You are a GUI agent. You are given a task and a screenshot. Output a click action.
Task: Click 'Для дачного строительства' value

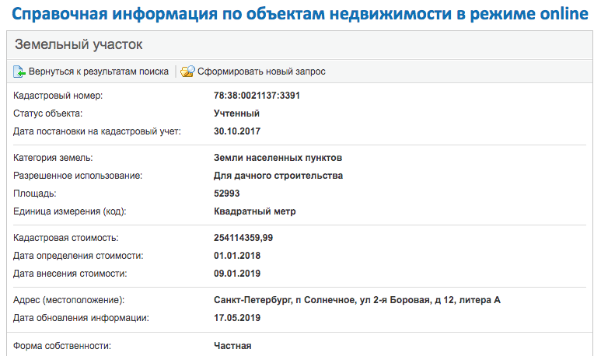[278, 176]
